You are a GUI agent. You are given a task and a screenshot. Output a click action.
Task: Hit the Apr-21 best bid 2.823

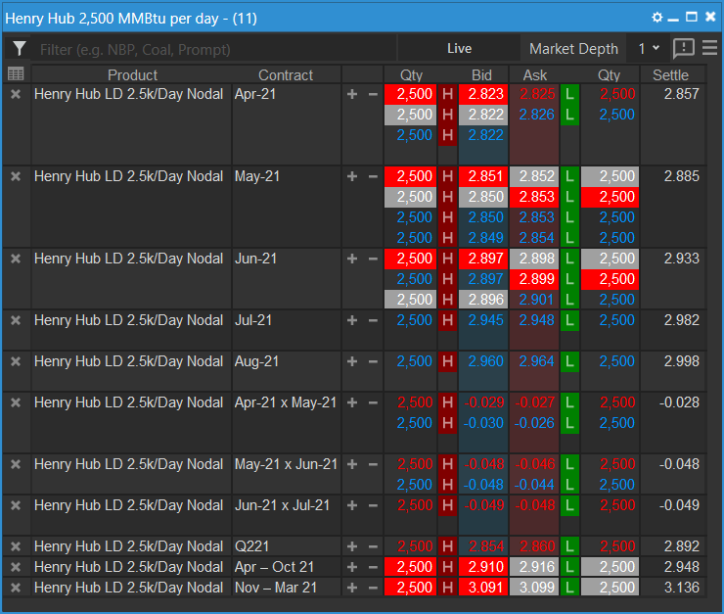[483, 94]
